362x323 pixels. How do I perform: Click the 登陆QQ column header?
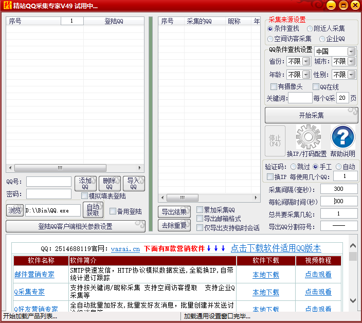coord(114,21)
